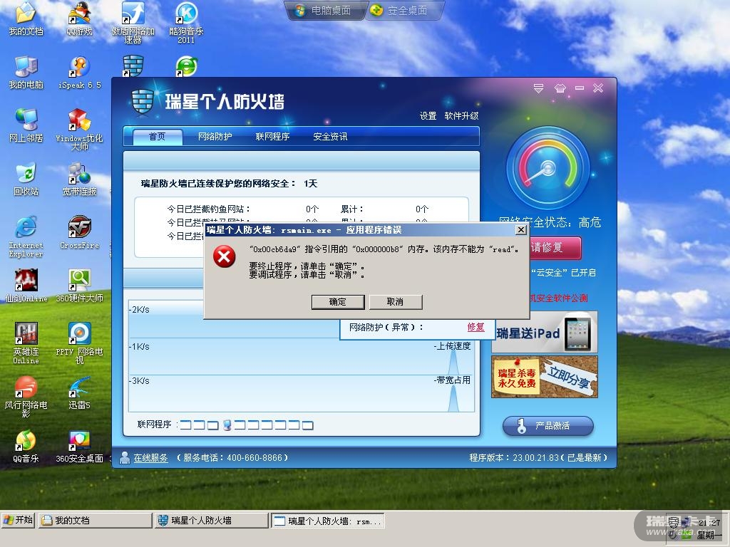Screen dimensions: 730x547
Task: Open 软件升级 in firewall header
Action: (x=461, y=116)
